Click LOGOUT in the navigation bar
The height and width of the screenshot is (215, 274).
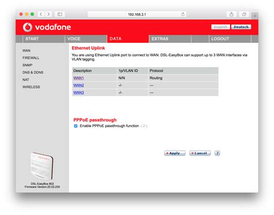(x=230, y=39)
